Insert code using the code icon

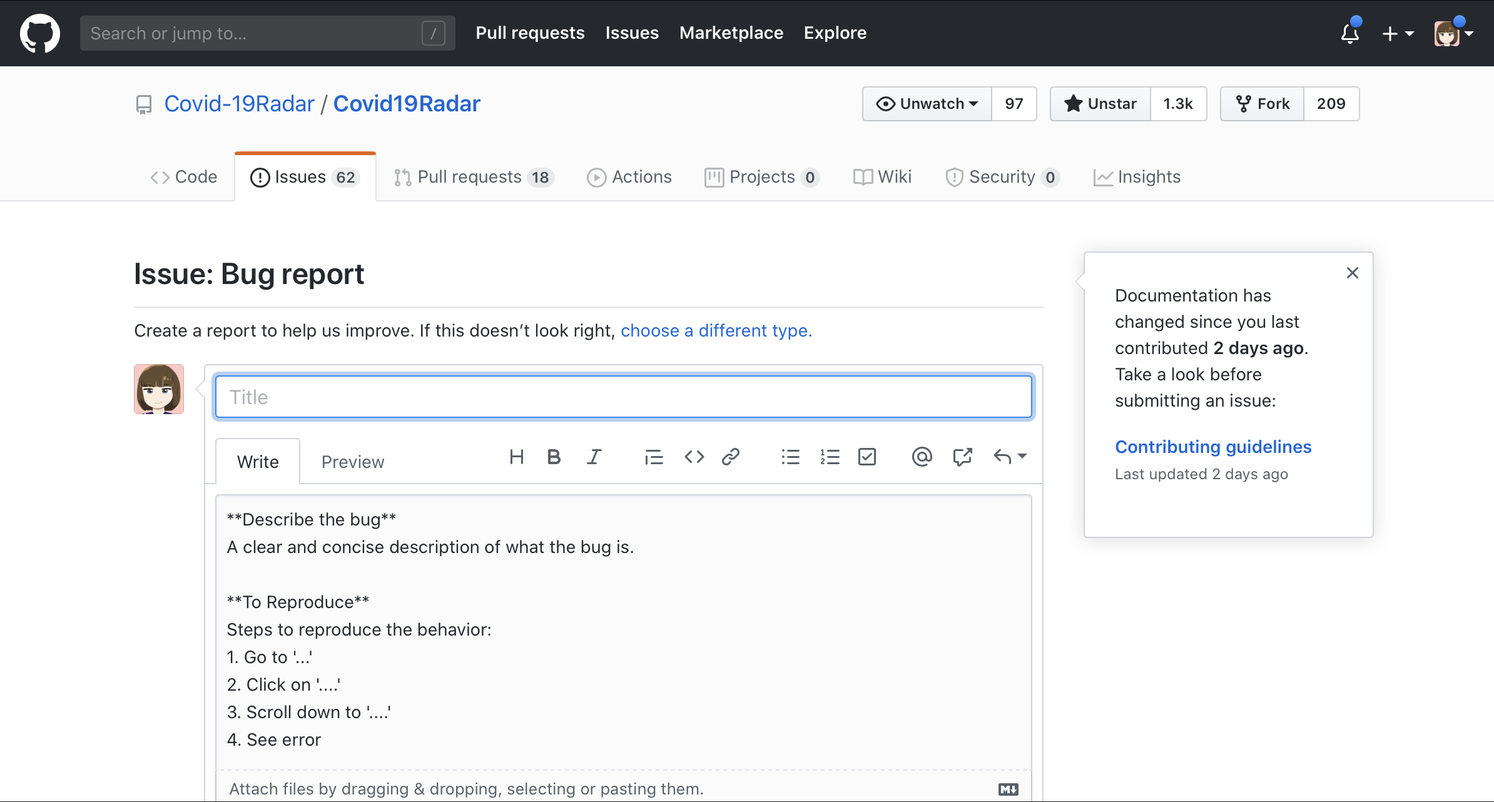[x=694, y=457]
